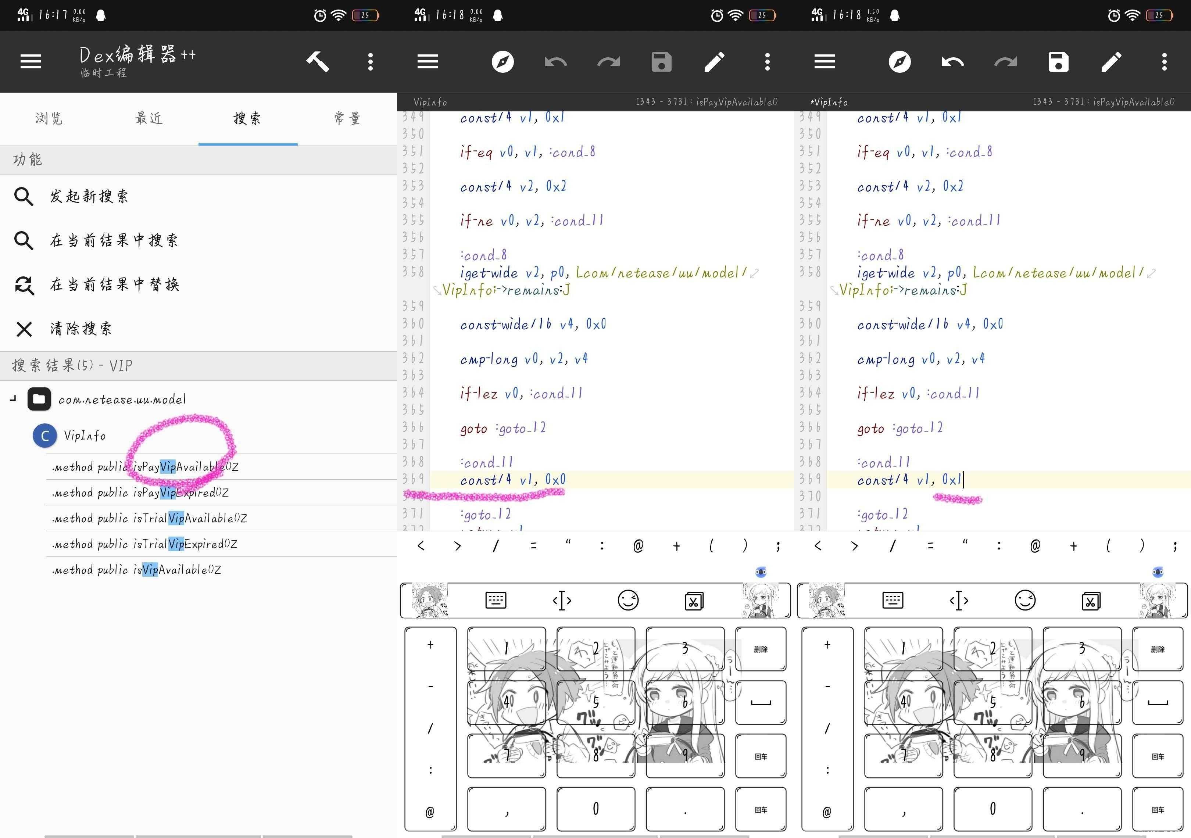Tap greyed save disk icon in middle editor
1191x838 pixels.
point(661,62)
